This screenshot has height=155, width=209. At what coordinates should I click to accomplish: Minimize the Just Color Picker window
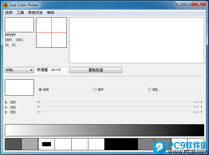[180, 4]
